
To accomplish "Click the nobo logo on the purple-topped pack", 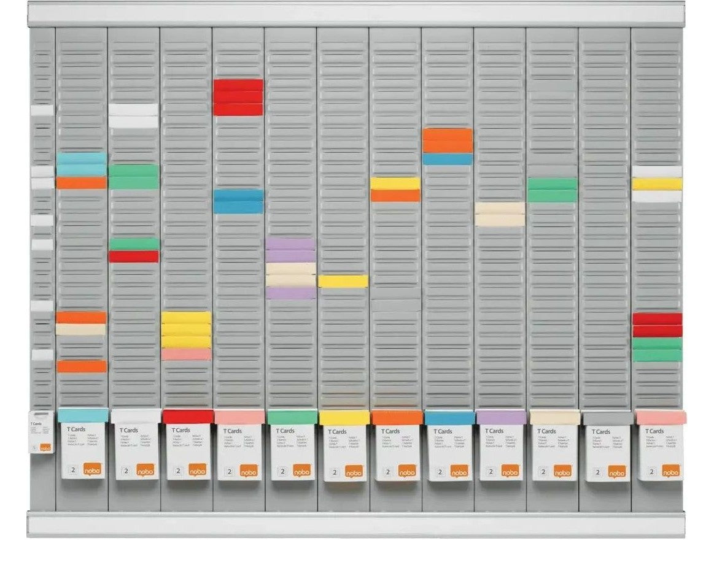I will pyautogui.click(x=510, y=471).
